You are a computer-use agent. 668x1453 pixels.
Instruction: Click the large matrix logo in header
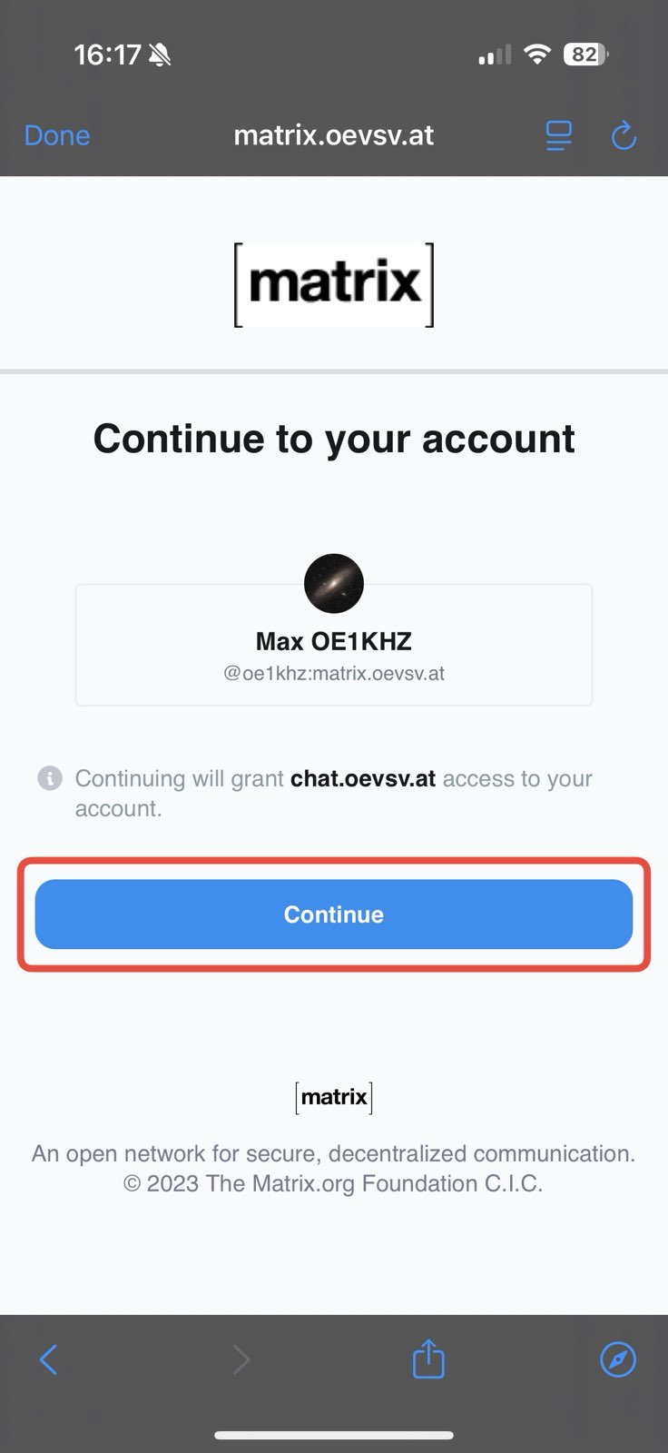pyautogui.click(x=334, y=284)
